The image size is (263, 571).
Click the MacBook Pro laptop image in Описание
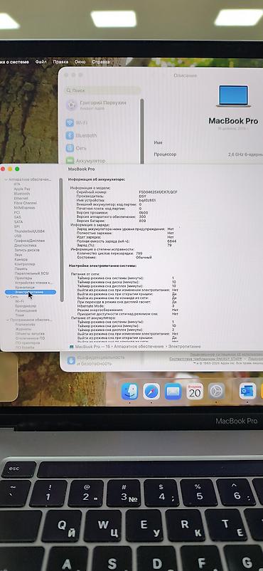(x=234, y=96)
